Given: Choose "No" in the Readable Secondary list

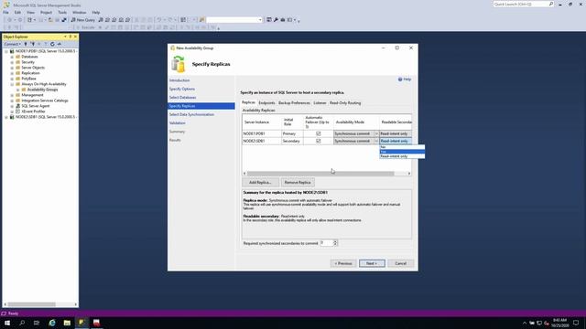Looking at the screenshot, I should [402, 147].
